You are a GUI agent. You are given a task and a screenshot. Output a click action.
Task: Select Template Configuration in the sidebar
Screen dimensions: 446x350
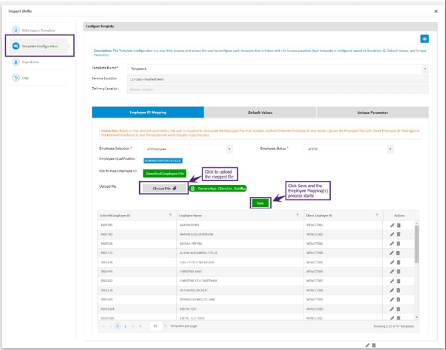point(39,46)
